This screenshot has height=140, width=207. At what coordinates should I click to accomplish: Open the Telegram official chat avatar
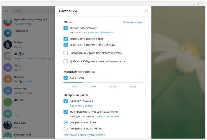8,33
